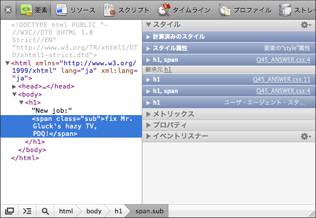Expand the プロパティ section
The width and height of the screenshot is (316, 218).
coord(148,125)
